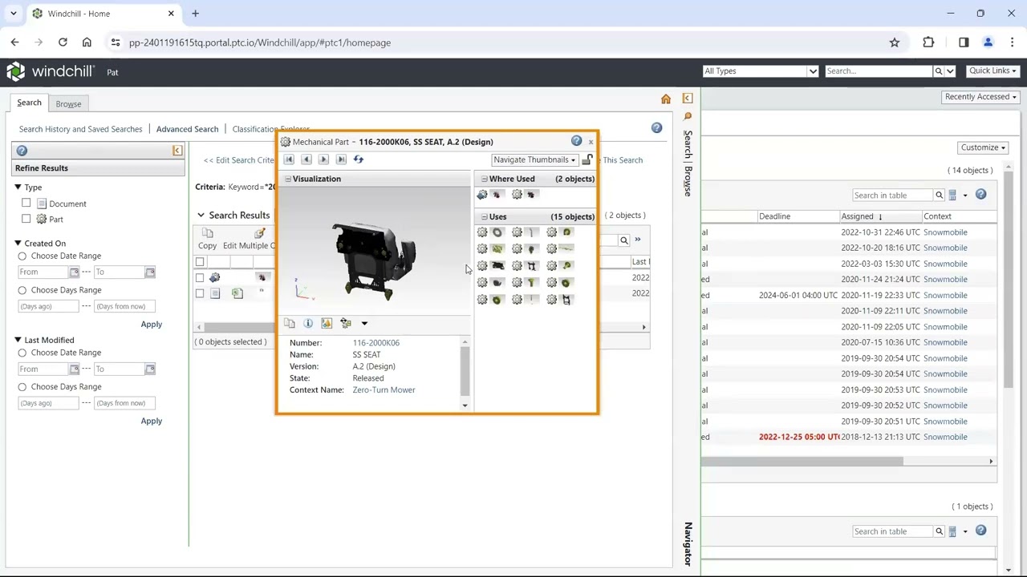1027x577 pixels.
Task: Click popup details vertical scrollbar
Action: tap(465, 373)
